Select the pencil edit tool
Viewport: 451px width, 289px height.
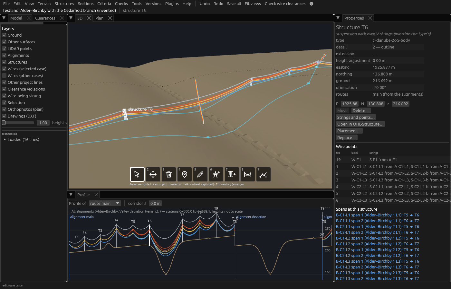pos(200,174)
